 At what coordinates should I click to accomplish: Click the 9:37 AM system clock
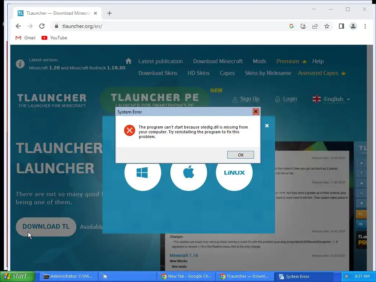pyautogui.click(x=362, y=276)
